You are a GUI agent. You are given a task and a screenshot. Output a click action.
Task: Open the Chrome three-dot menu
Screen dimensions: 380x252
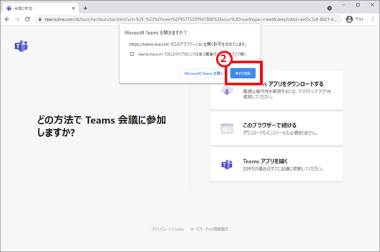[373, 19]
